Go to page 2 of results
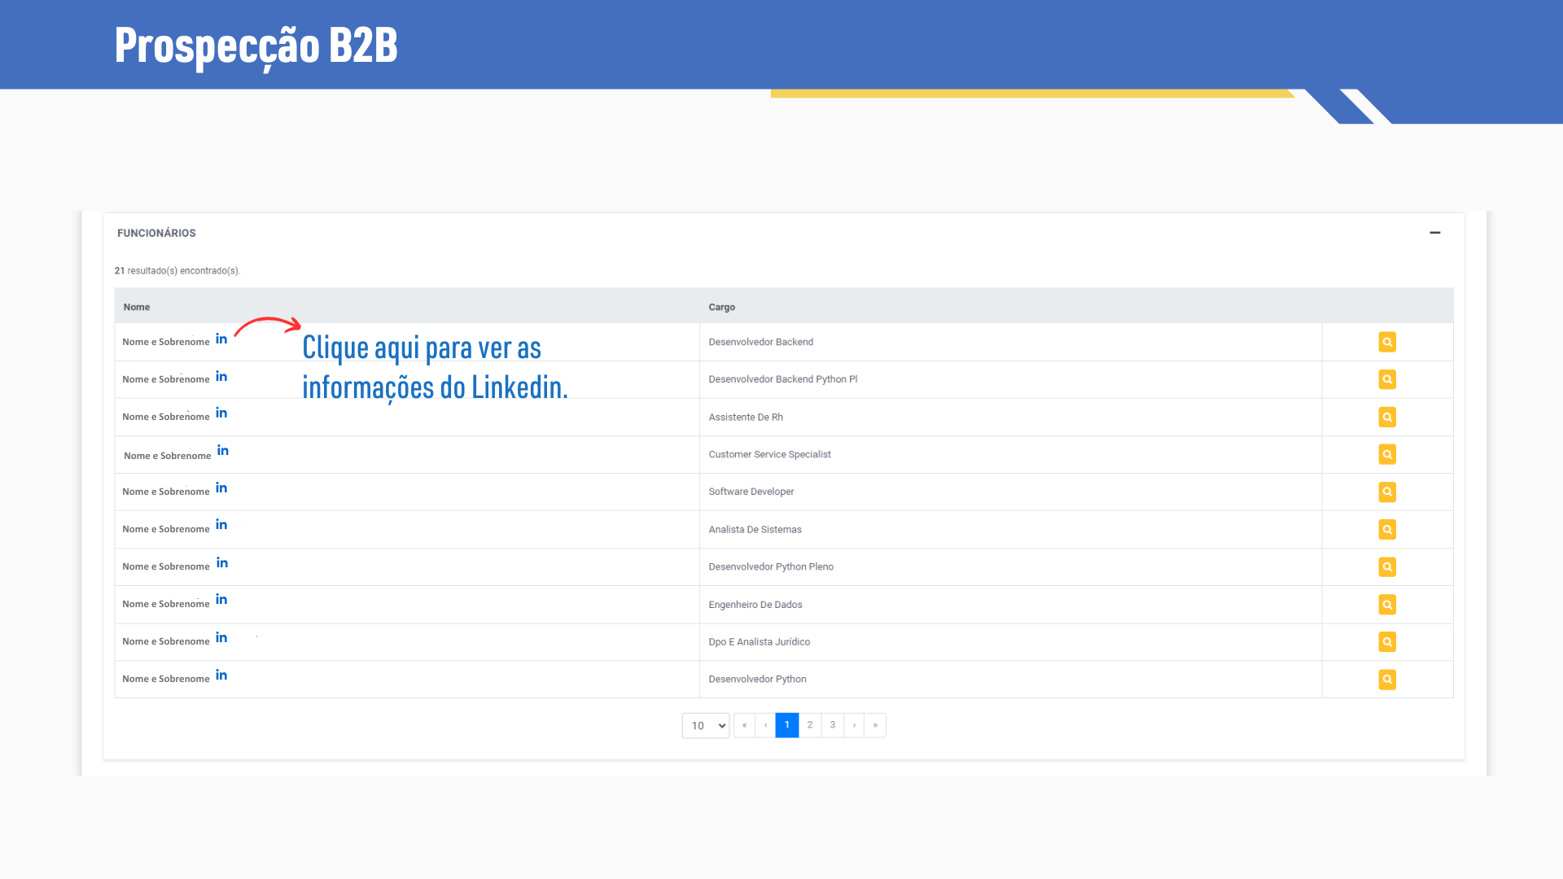Viewport: 1563px width, 879px height. point(810,725)
